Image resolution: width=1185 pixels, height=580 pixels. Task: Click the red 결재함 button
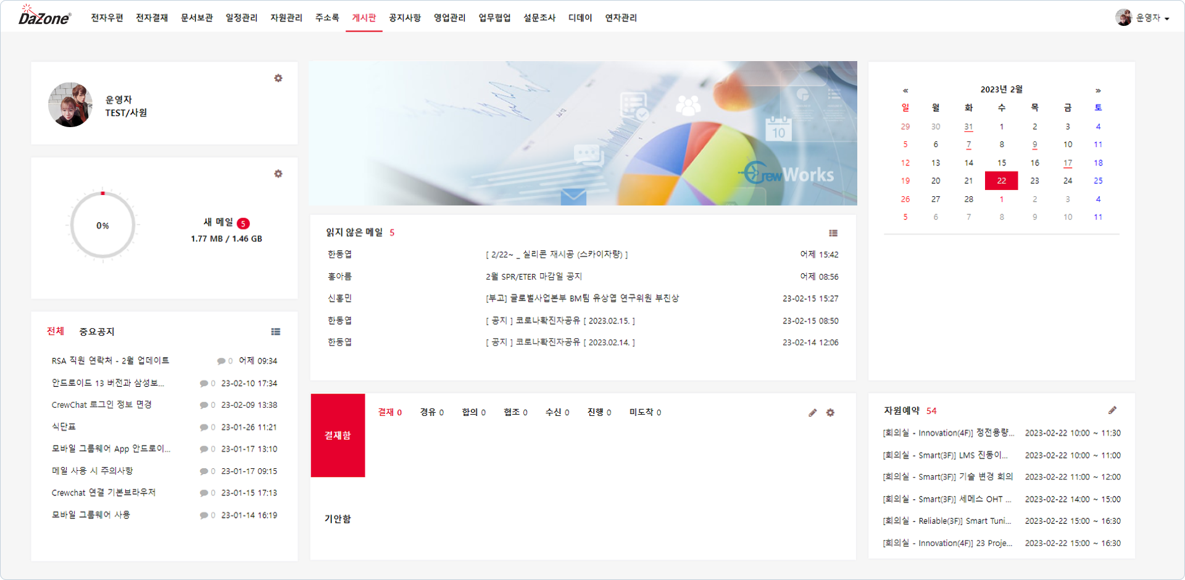coord(338,436)
